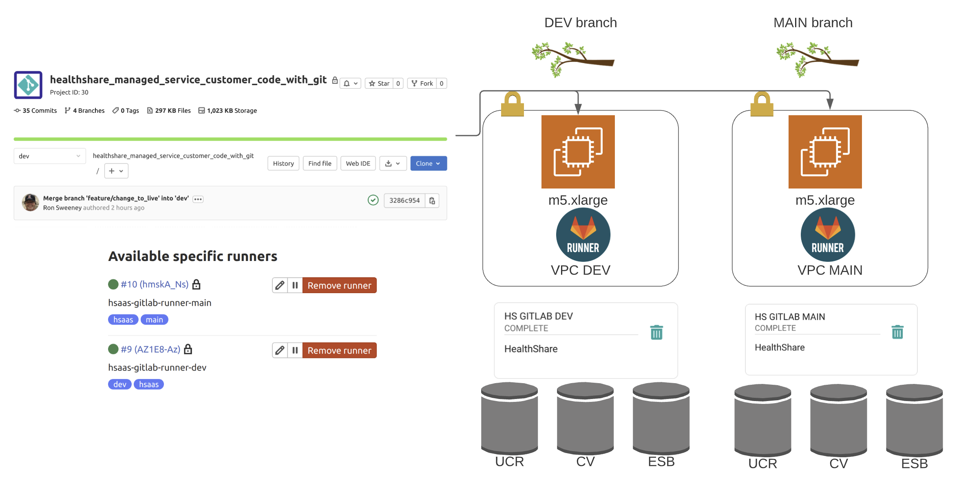Image resolution: width=959 pixels, height=478 pixels.
Task: Delete the HS GITLAB MAIN deployment
Action: [x=897, y=332]
